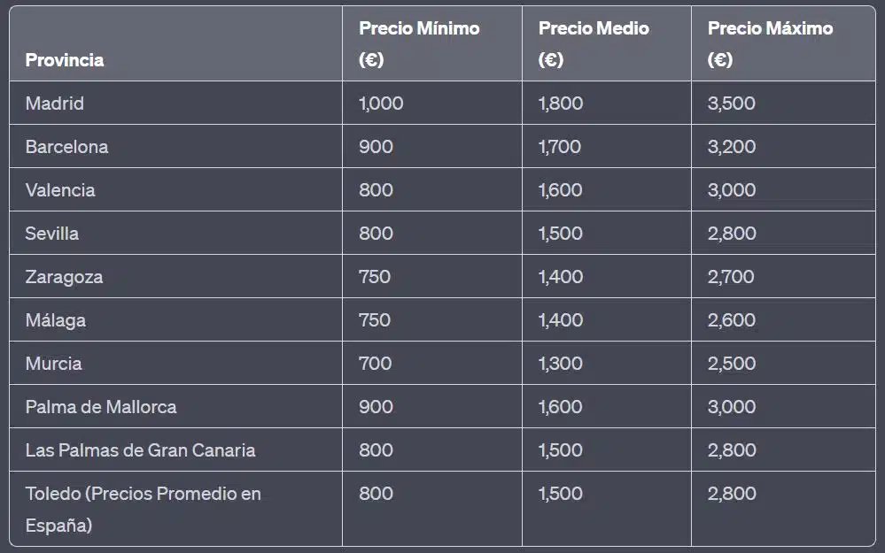Select the Sevilla row label
This screenshot has height=553, width=885.
pos(52,234)
